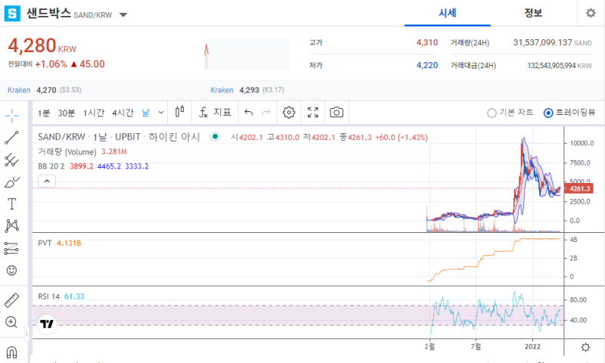
Task: Click the 132,543,905,994 KRW trade amount
Action: coord(560,66)
